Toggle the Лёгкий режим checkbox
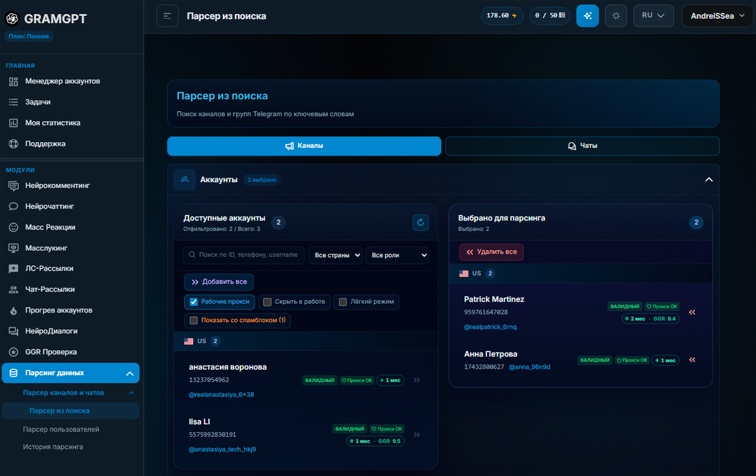This screenshot has height=476, width=756. pyautogui.click(x=343, y=302)
